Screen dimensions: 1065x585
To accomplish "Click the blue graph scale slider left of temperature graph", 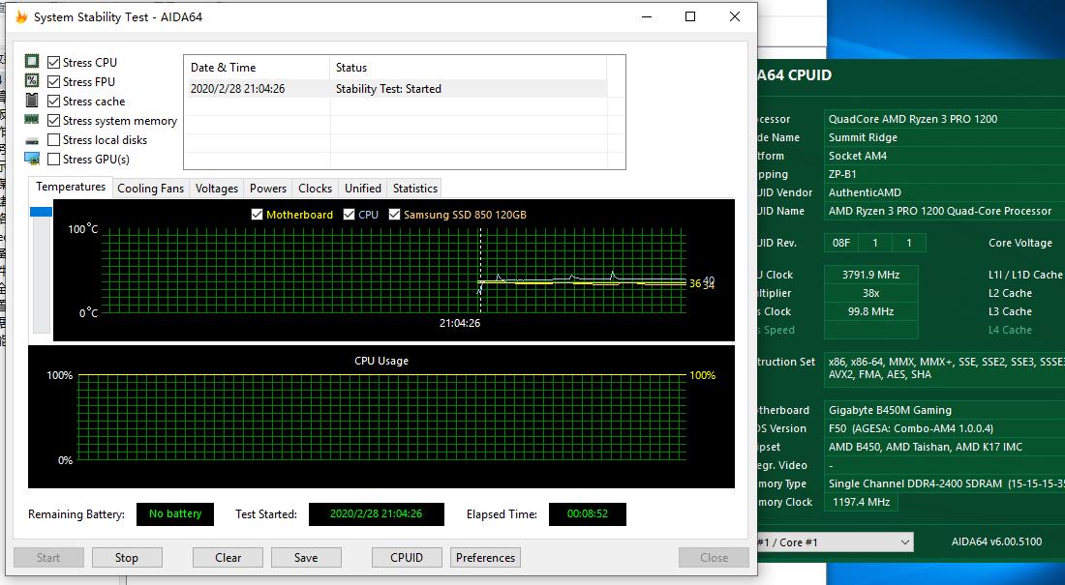I will coord(41,212).
